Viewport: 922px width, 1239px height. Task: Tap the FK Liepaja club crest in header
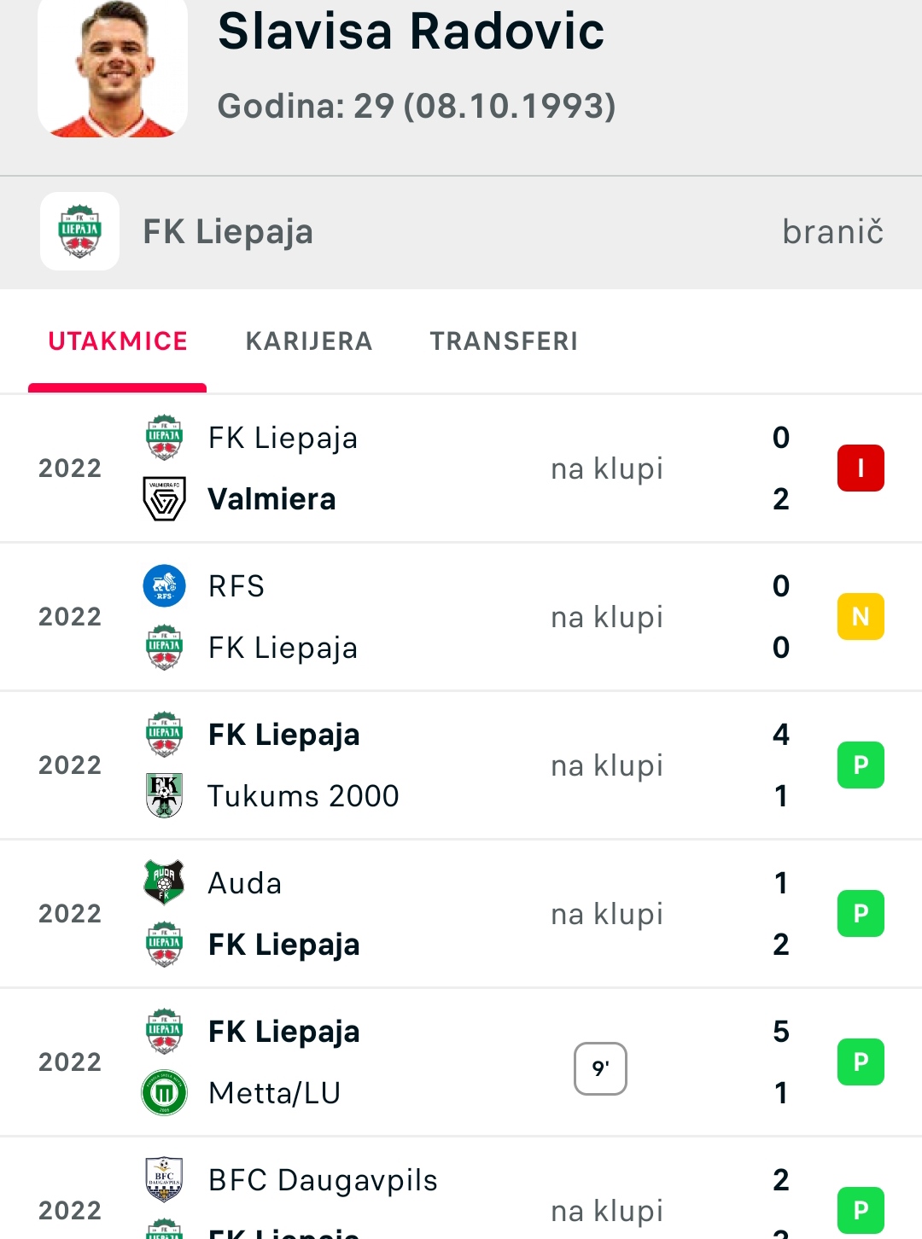click(79, 231)
